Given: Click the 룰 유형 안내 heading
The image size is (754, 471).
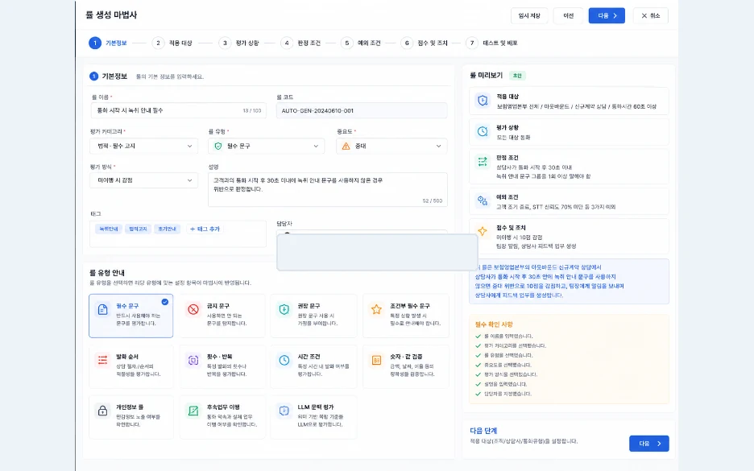Looking at the screenshot, I should pyautogui.click(x=107, y=272).
